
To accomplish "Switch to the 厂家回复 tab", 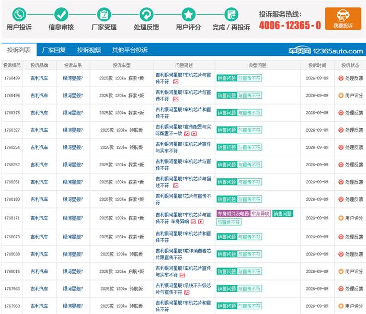I will pyautogui.click(x=54, y=50).
